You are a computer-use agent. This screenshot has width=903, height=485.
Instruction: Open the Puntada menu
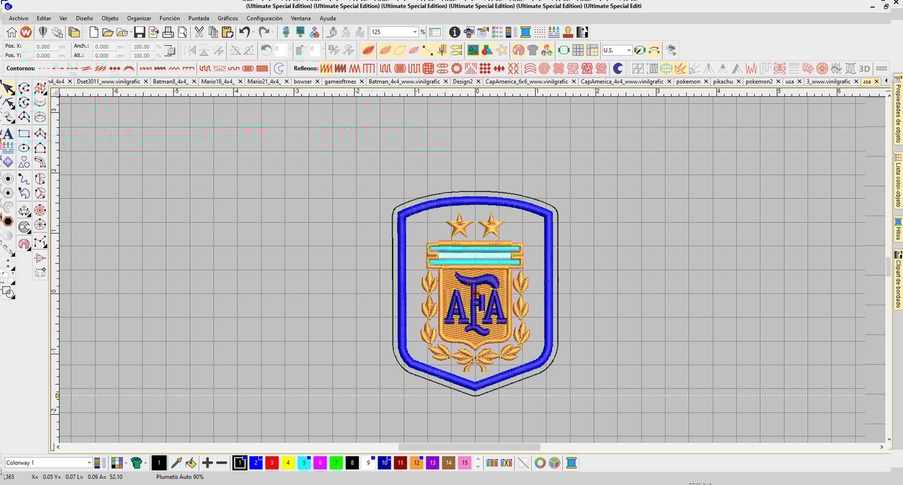[199, 19]
